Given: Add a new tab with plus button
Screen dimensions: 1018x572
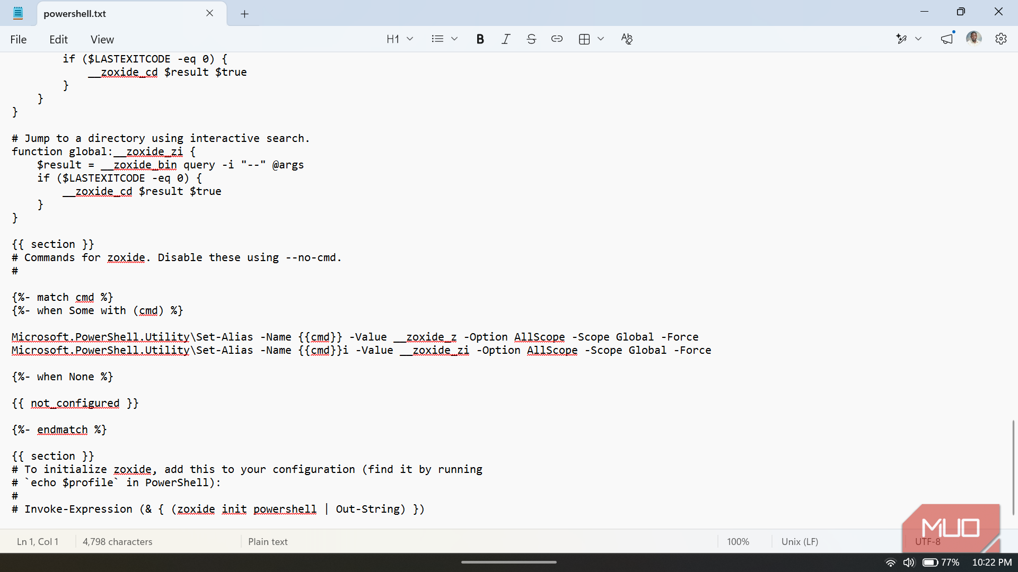Looking at the screenshot, I should tap(244, 14).
